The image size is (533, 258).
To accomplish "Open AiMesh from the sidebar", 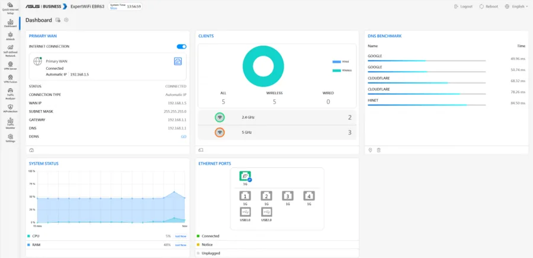I will (10, 36).
